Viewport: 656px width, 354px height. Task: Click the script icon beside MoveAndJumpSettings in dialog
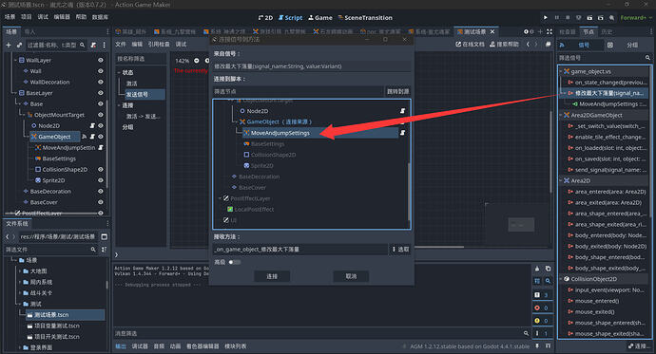[x=402, y=133]
